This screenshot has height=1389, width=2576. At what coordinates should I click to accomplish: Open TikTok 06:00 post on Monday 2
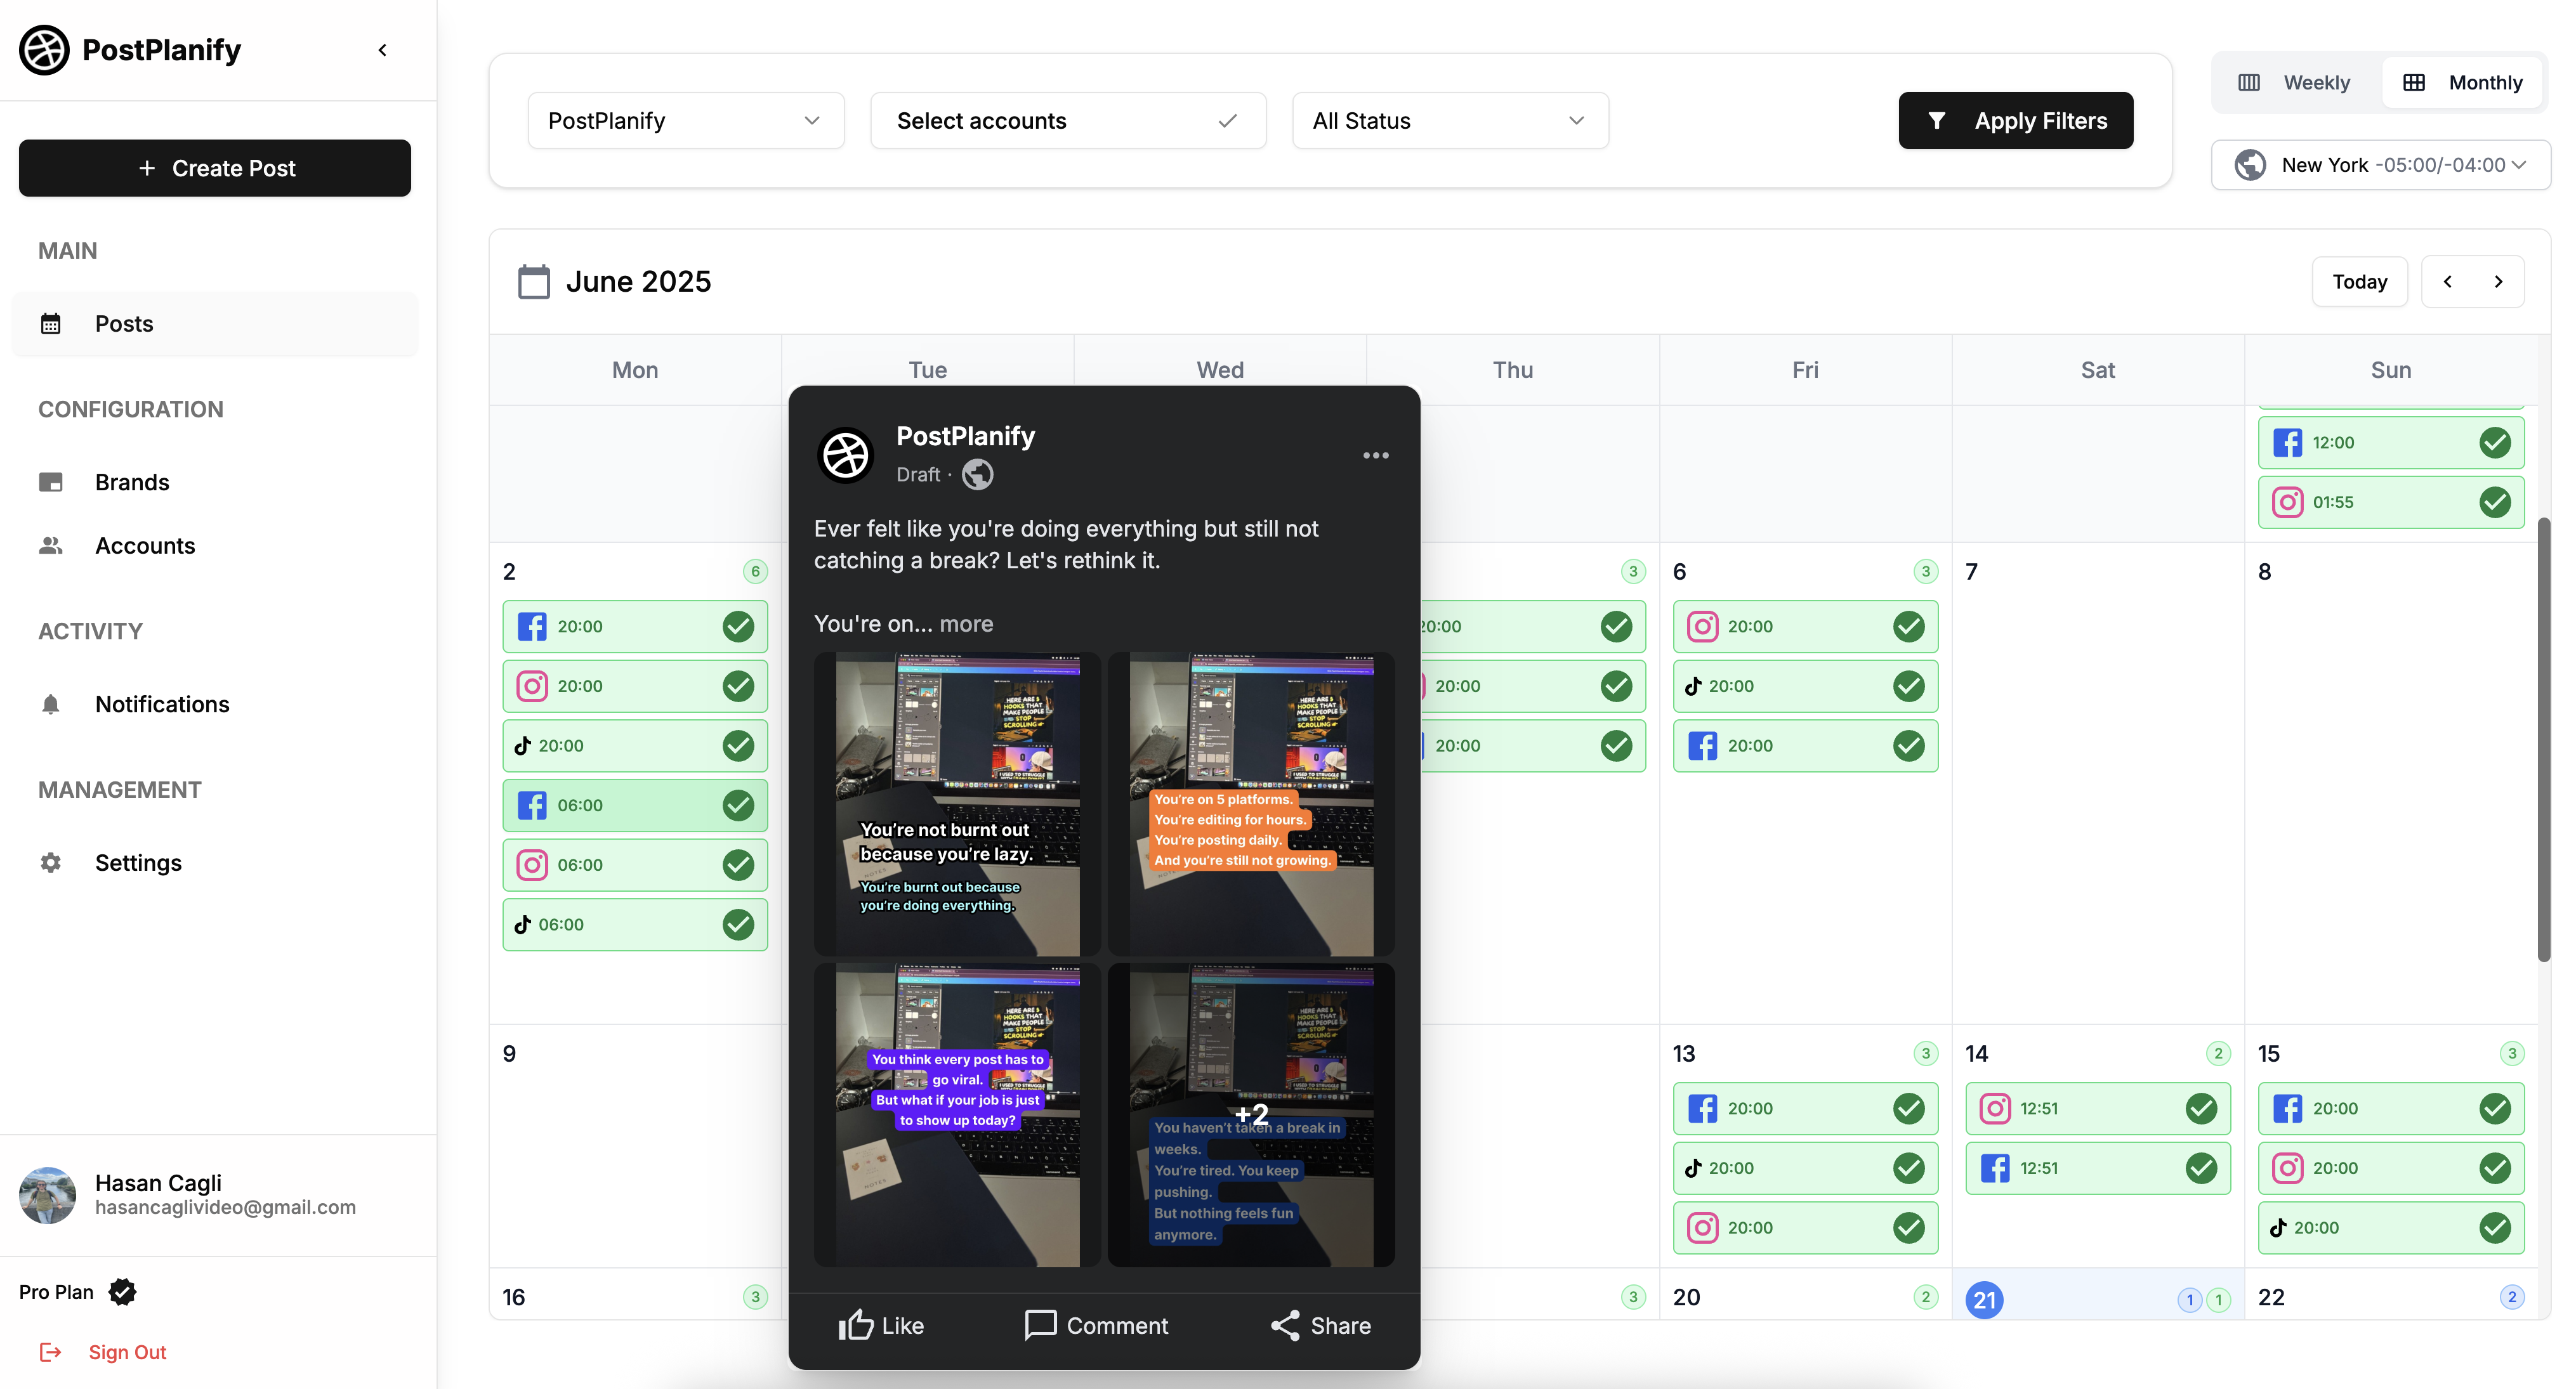[x=635, y=924]
